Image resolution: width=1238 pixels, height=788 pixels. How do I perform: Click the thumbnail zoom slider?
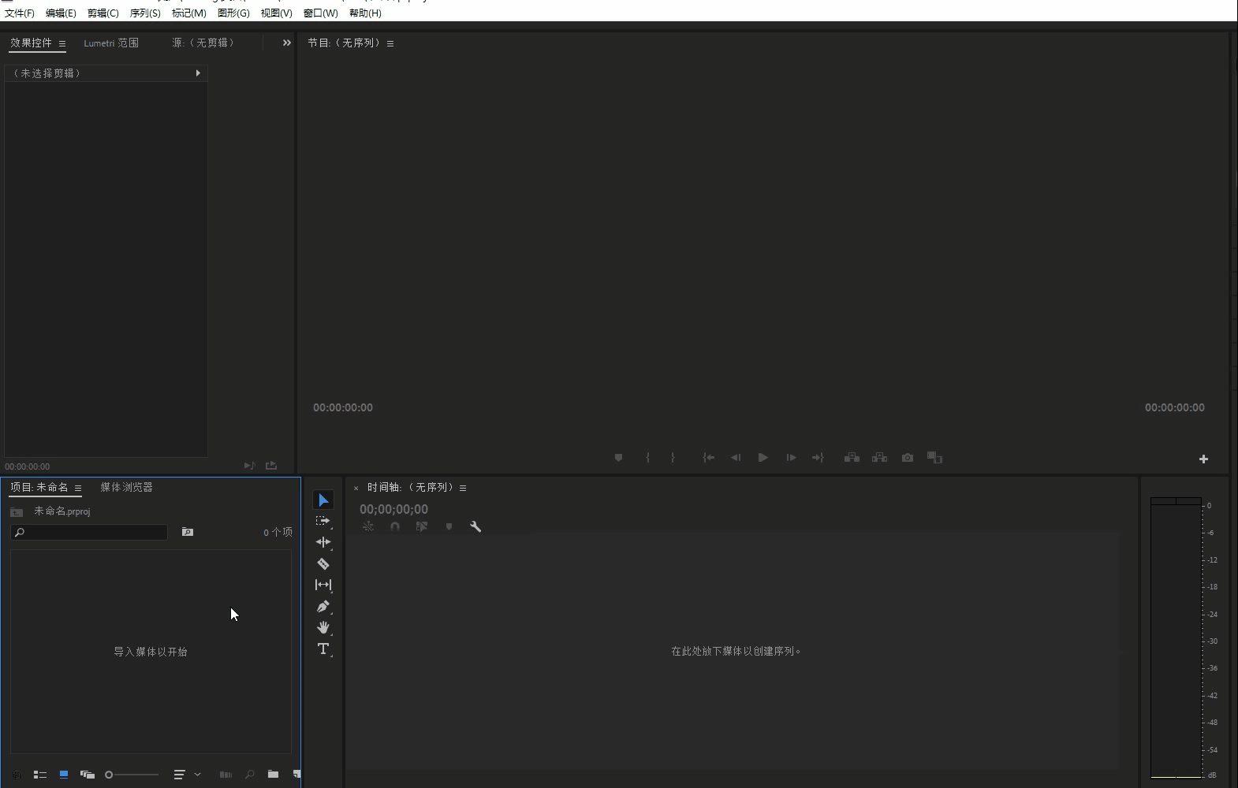tap(132, 775)
